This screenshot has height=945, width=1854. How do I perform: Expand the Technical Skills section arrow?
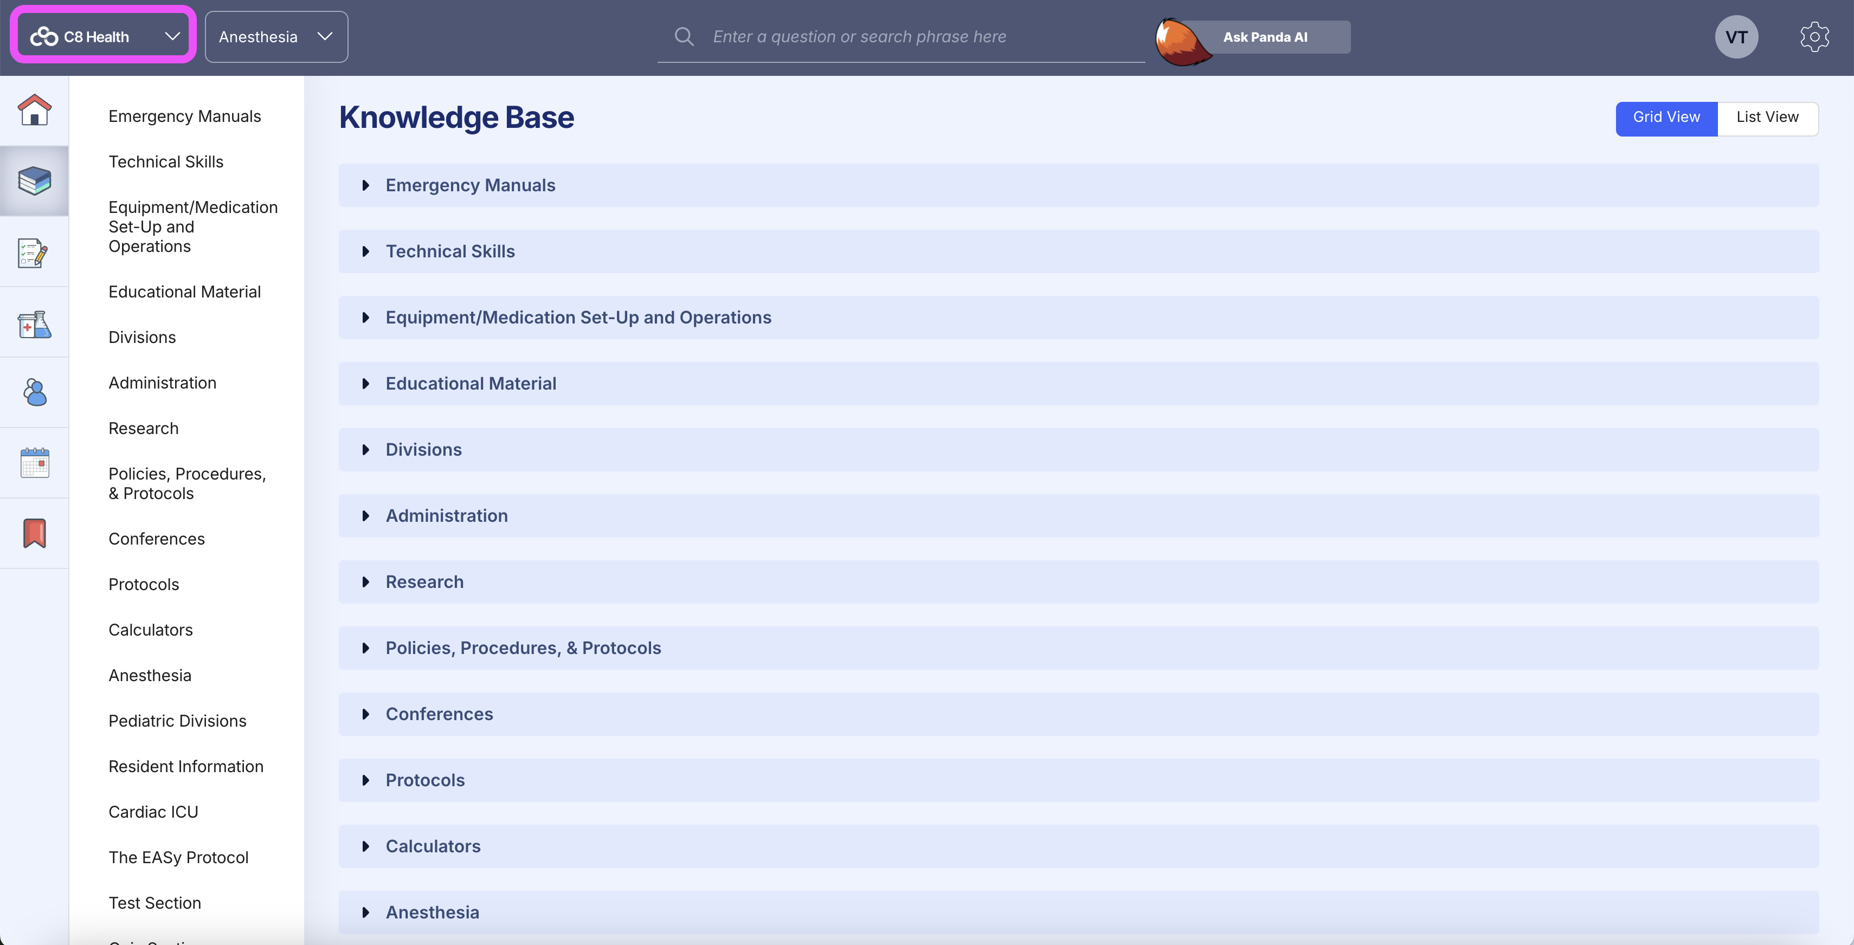tap(365, 252)
